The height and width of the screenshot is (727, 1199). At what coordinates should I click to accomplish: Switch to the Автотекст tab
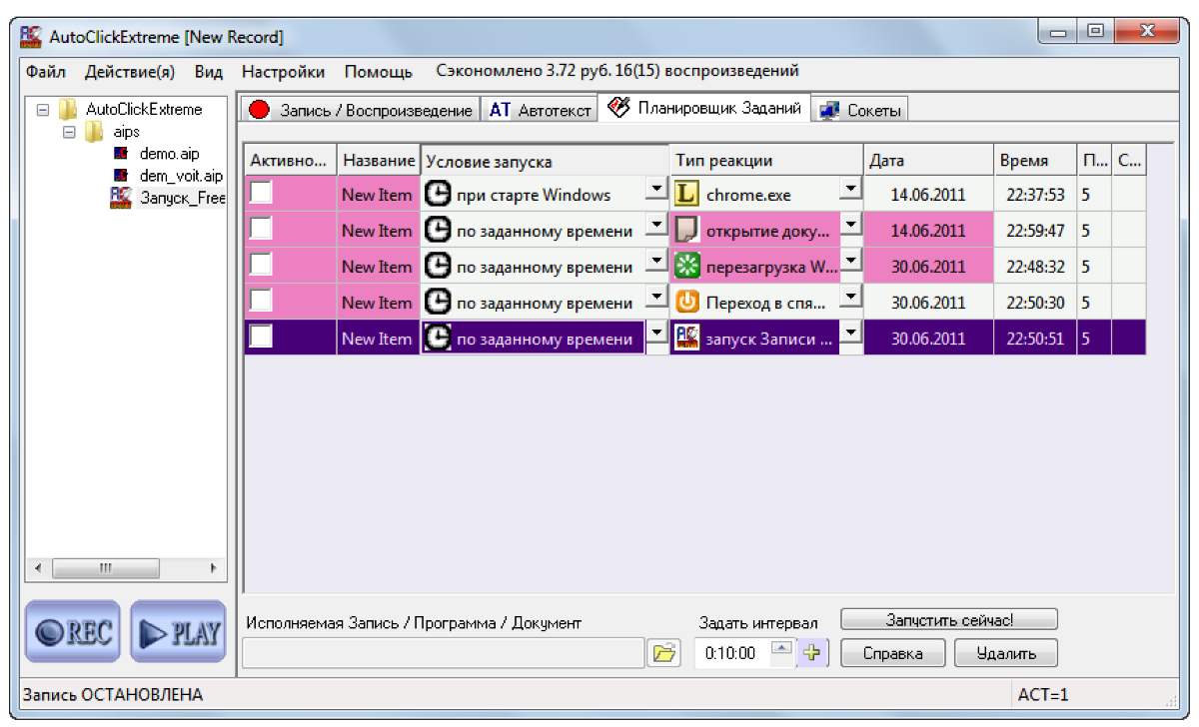(x=539, y=110)
